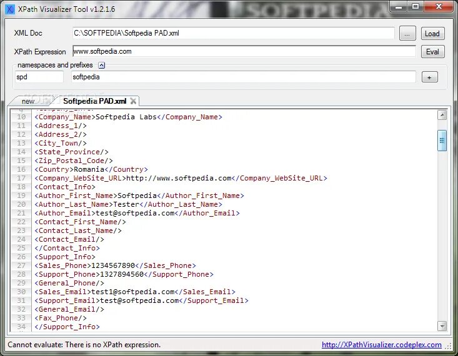
Task: Click the <Contact_First_Name/> line
Action: pos(81,222)
